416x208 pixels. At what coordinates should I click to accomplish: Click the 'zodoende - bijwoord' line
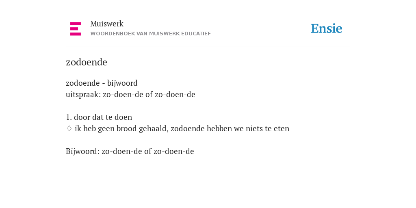point(102,83)
